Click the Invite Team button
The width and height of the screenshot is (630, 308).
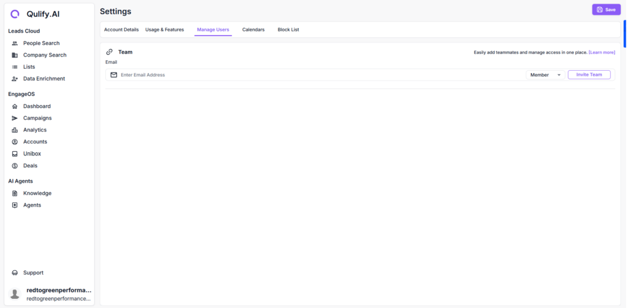click(589, 74)
